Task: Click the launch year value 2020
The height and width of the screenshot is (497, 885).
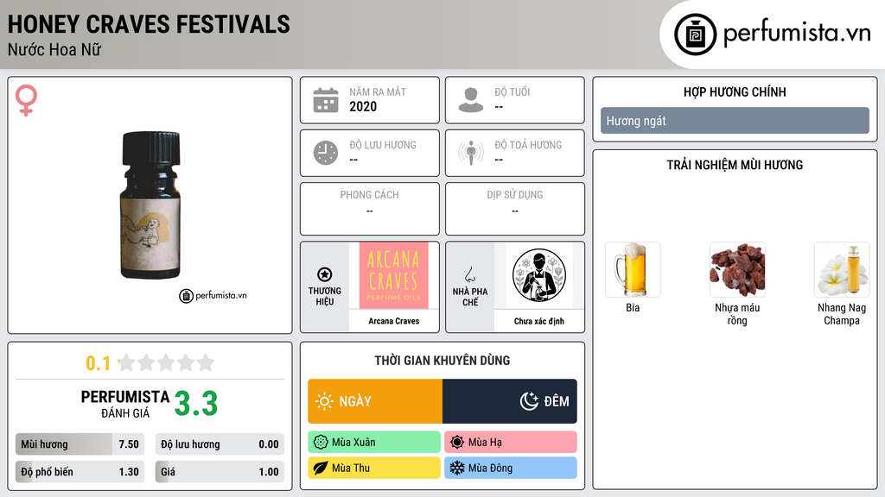Action: 363,106
